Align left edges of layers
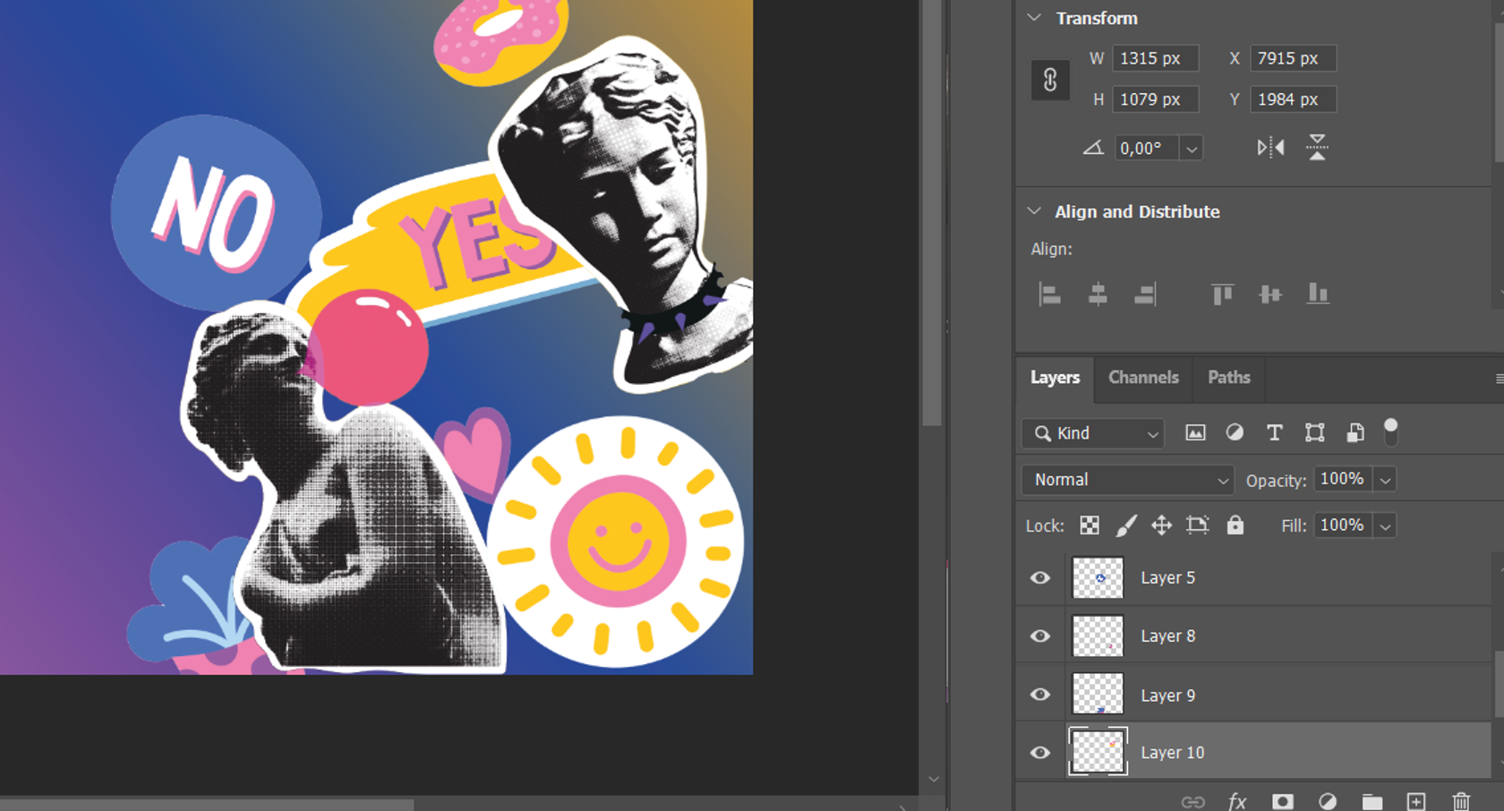 pos(1049,295)
